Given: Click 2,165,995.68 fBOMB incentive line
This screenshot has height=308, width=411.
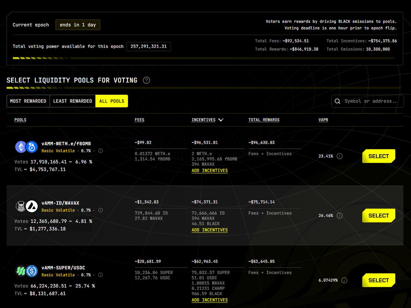Looking at the screenshot, I should (x=214, y=159).
